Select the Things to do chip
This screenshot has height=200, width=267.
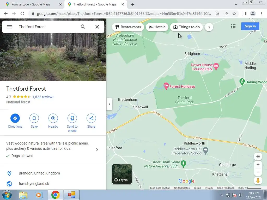[x=186, y=27]
